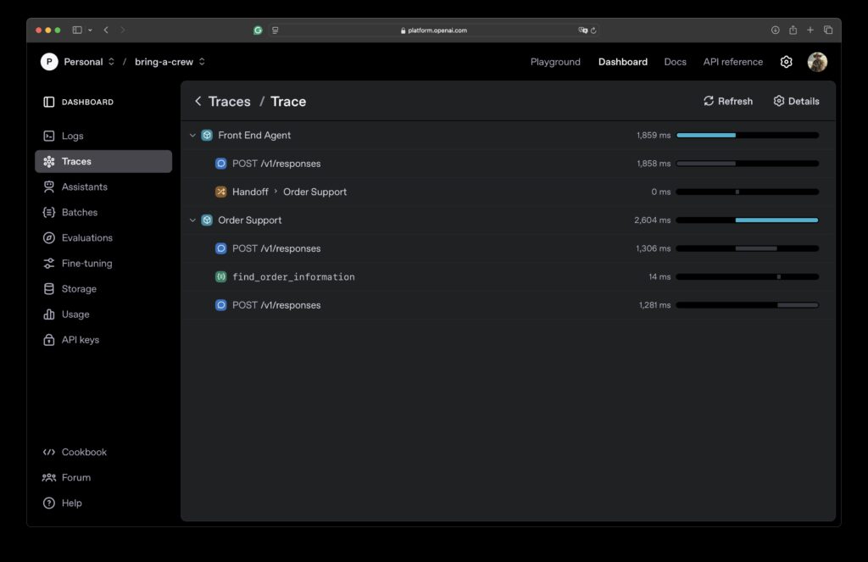Open the Personal organization dropdown
This screenshot has width=868, height=562.
(89, 62)
